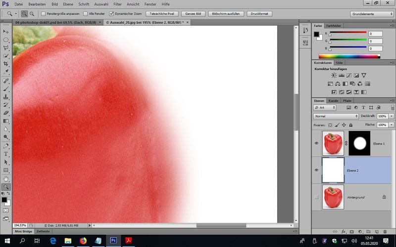Click the foreground color swatch in Farbe panel

coord(316,34)
